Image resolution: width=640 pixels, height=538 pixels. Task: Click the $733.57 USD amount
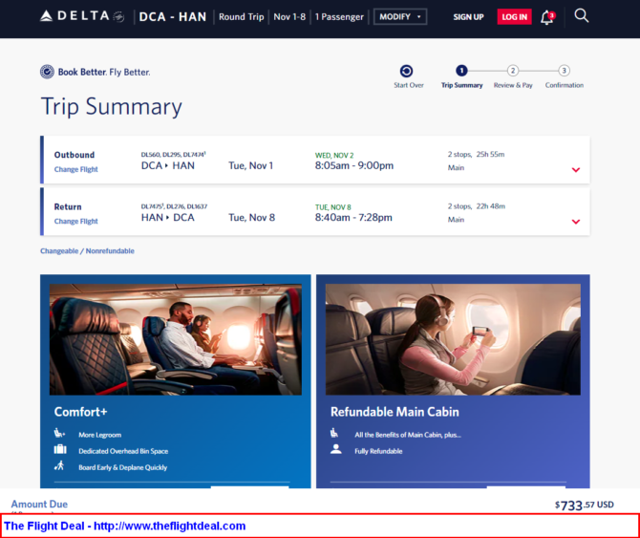[x=584, y=506]
